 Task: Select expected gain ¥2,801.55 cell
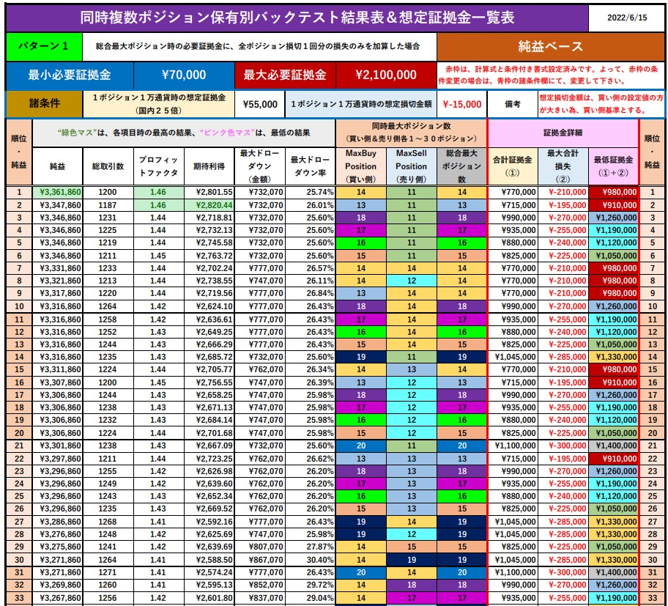point(209,192)
